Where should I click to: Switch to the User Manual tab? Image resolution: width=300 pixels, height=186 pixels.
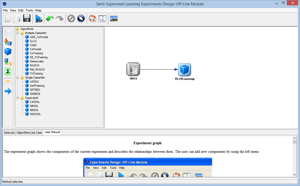52,132
